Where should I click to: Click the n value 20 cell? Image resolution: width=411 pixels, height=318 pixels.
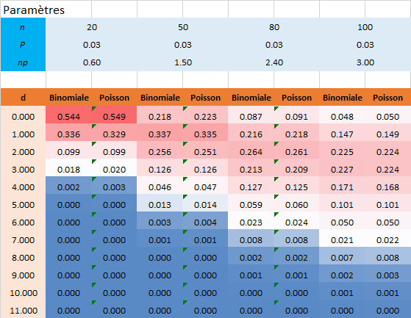92,27
